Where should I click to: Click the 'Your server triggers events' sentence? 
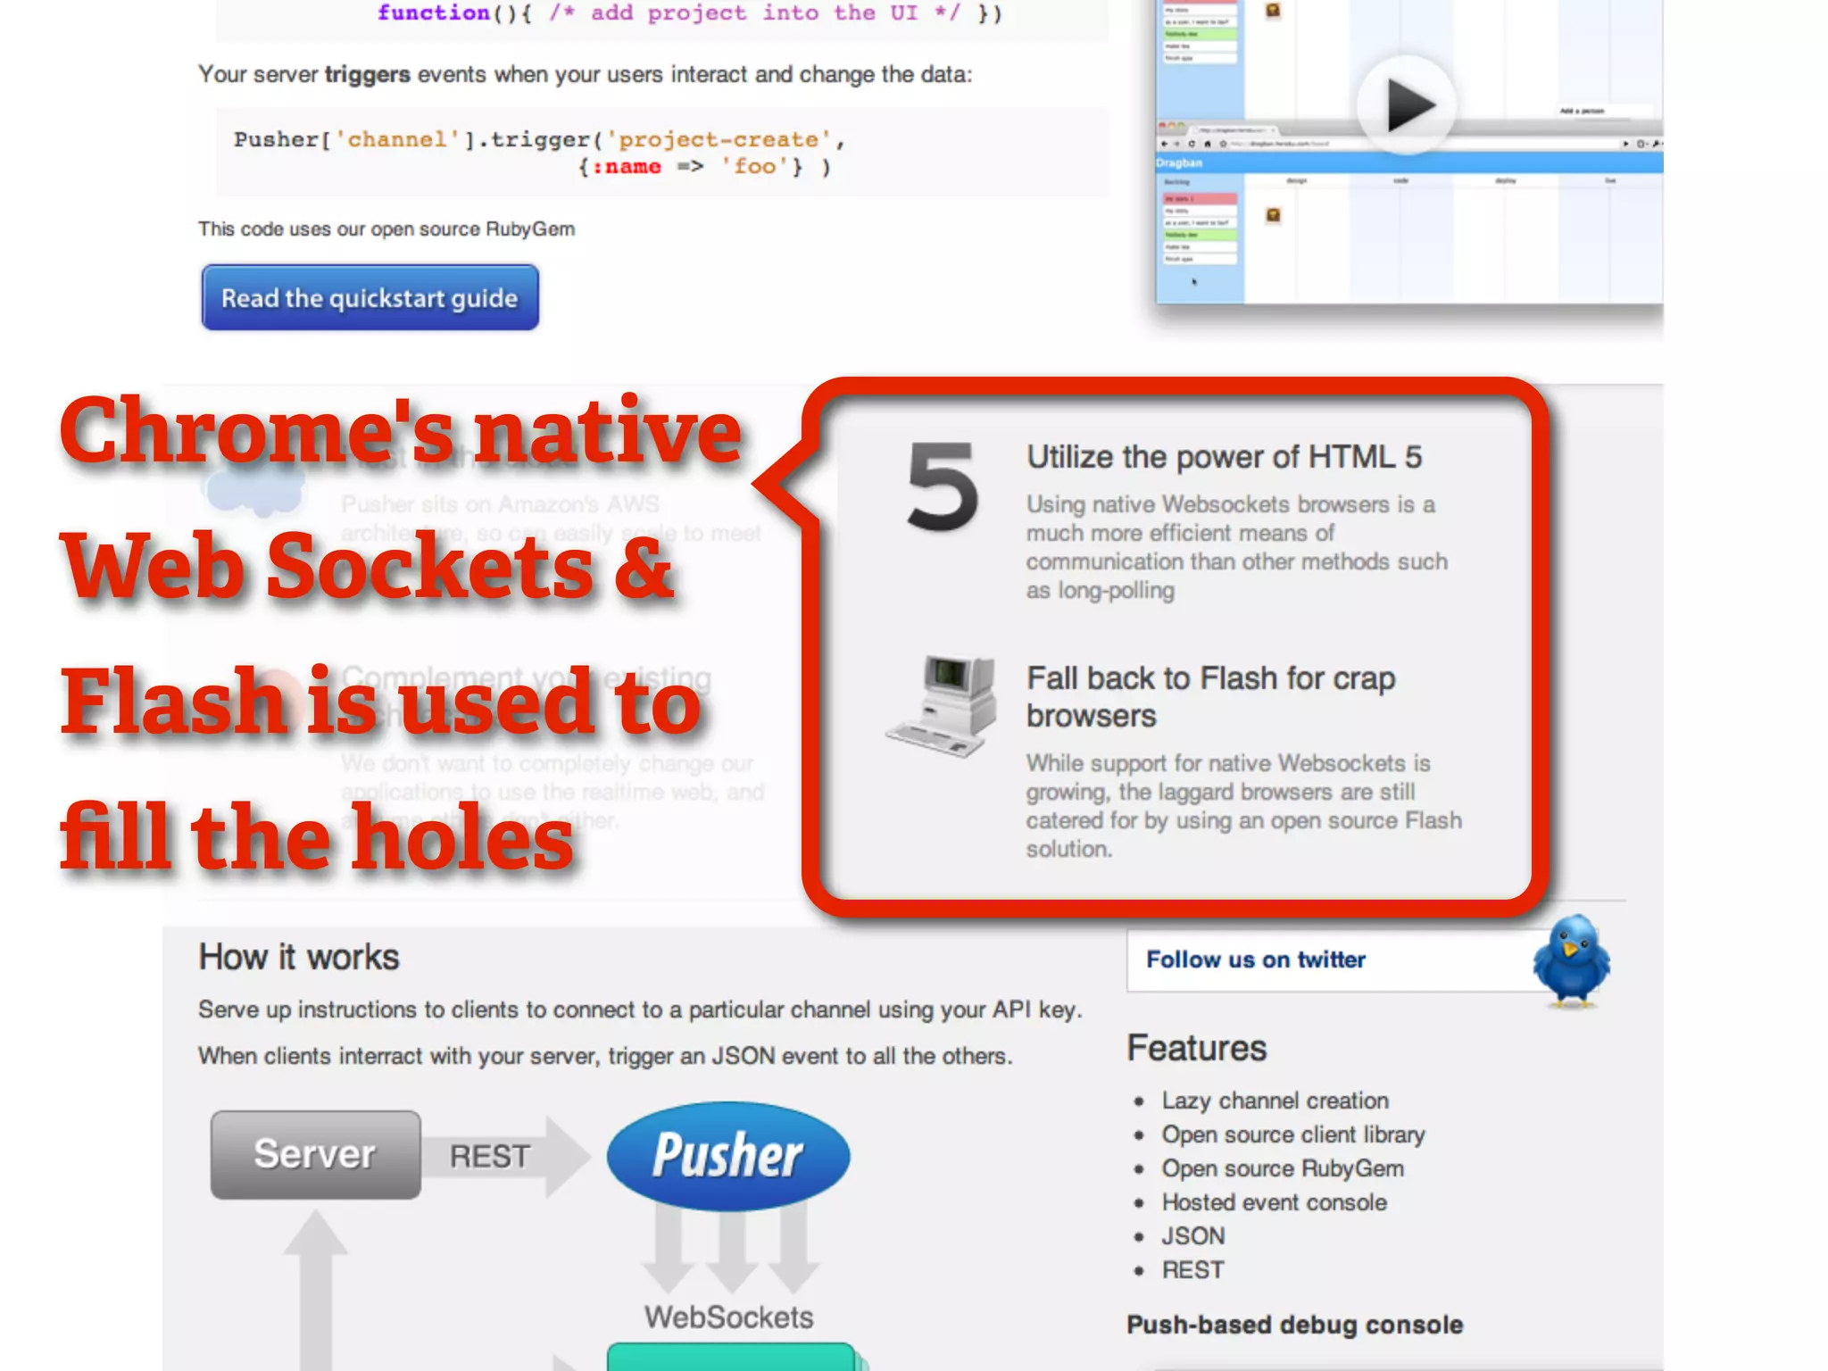[585, 74]
